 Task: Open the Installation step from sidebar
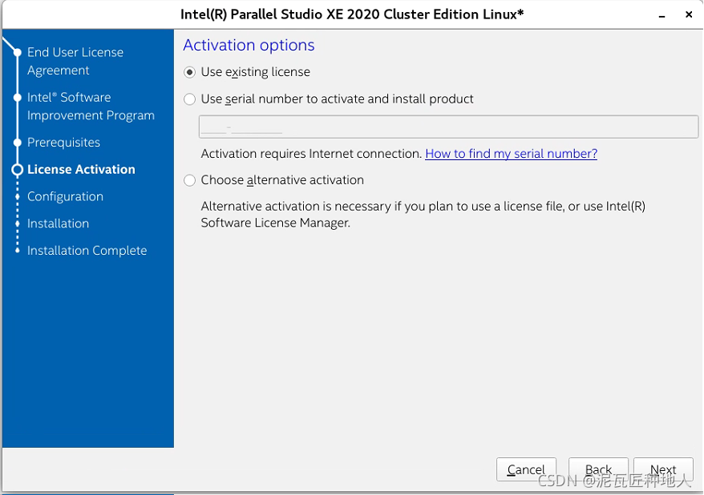58,223
